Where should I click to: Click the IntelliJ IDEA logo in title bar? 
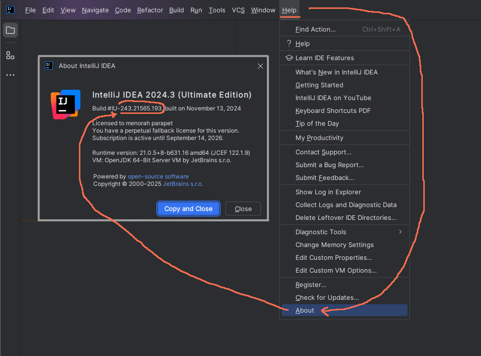click(10, 10)
